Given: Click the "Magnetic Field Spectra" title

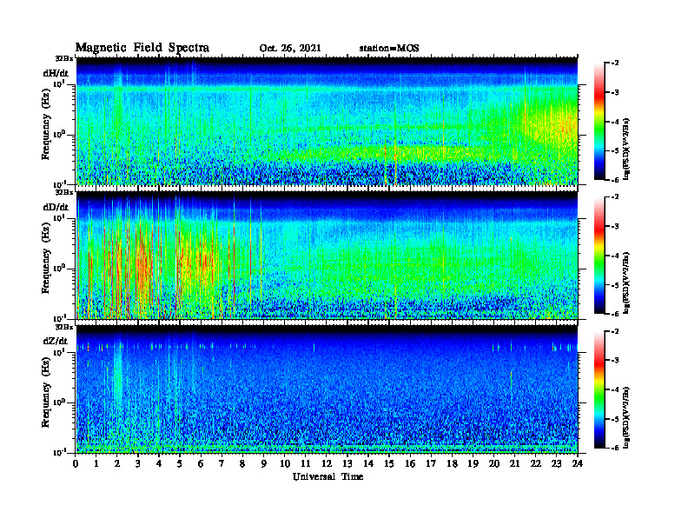Looking at the screenshot, I should [x=142, y=48].
